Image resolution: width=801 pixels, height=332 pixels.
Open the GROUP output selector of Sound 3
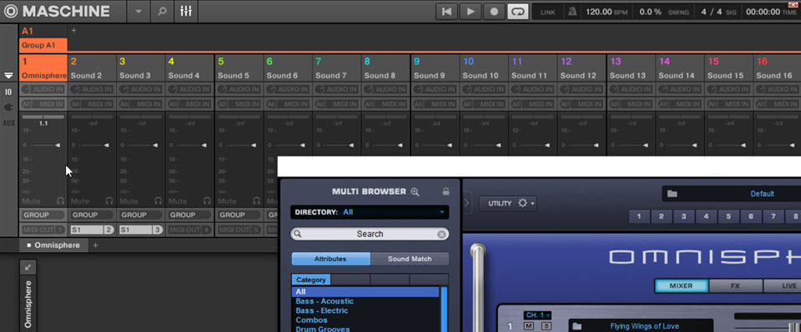[142, 215]
